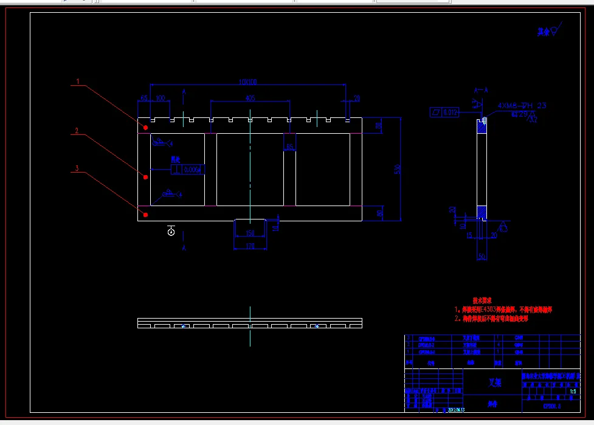The height and width of the screenshot is (425, 594).
Task: Click the circled datum A symbol
Action: [x=171, y=232]
